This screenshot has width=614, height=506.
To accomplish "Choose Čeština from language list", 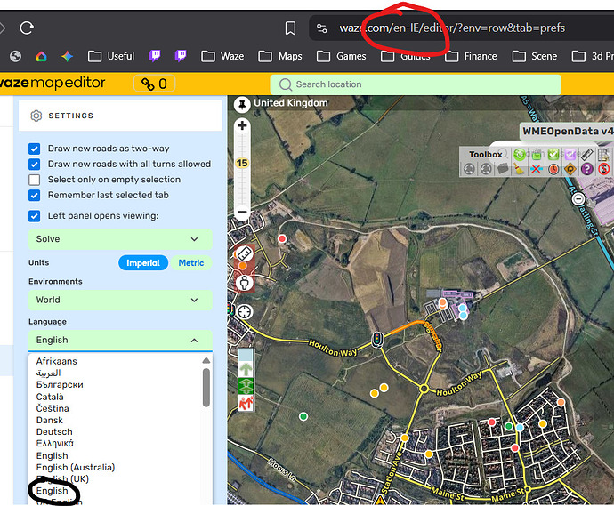I will click(53, 408).
